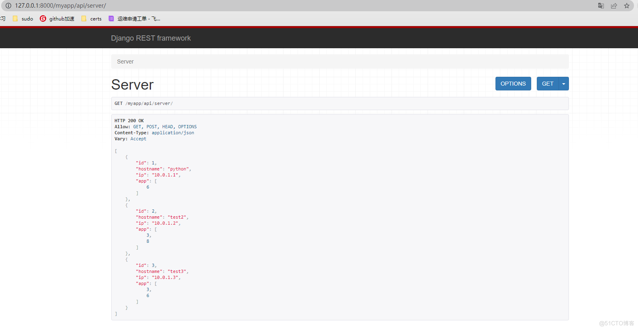This screenshot has height=330, width=638.
Task: Click the Server page heading
Action: (x=132, y=85)
